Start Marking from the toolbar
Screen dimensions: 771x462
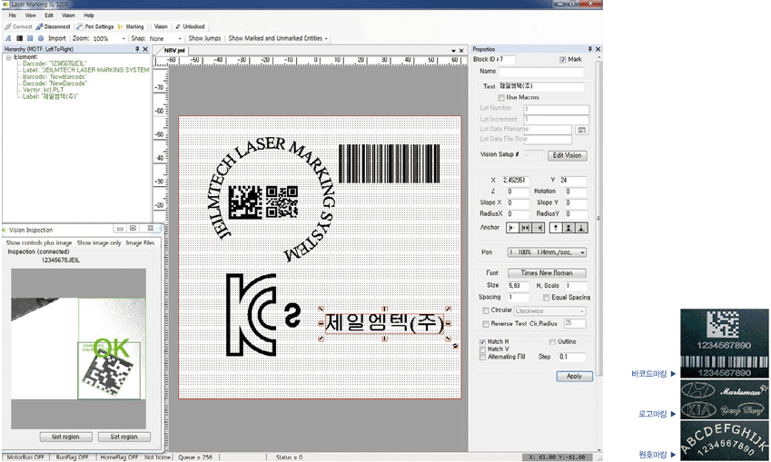131,26
